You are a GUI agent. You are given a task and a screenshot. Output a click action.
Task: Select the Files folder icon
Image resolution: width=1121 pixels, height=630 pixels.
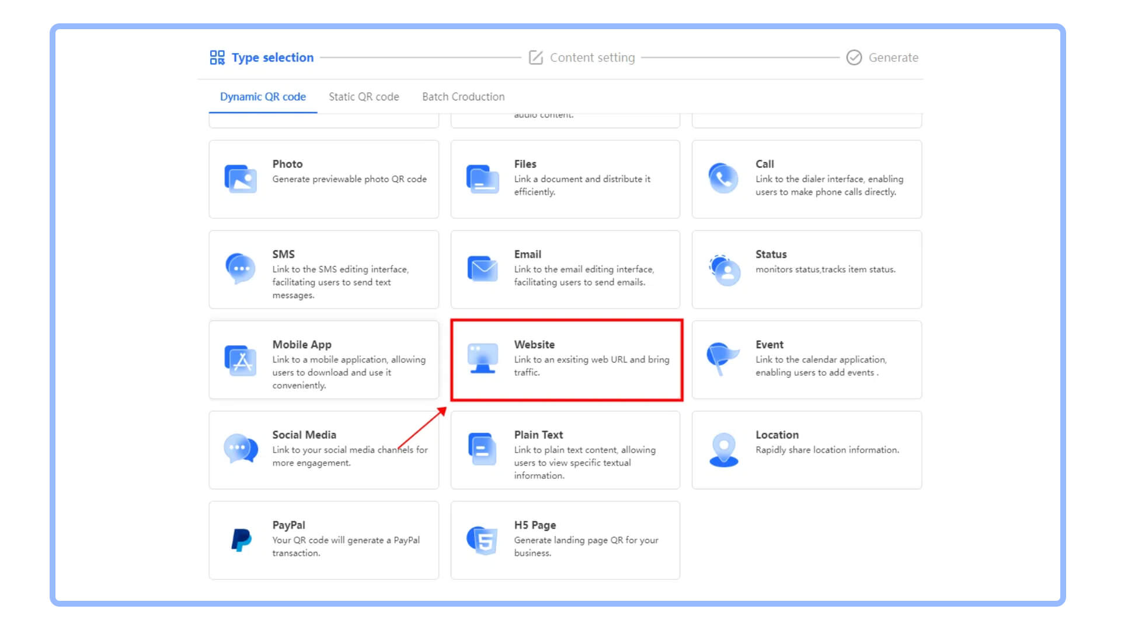482,178
